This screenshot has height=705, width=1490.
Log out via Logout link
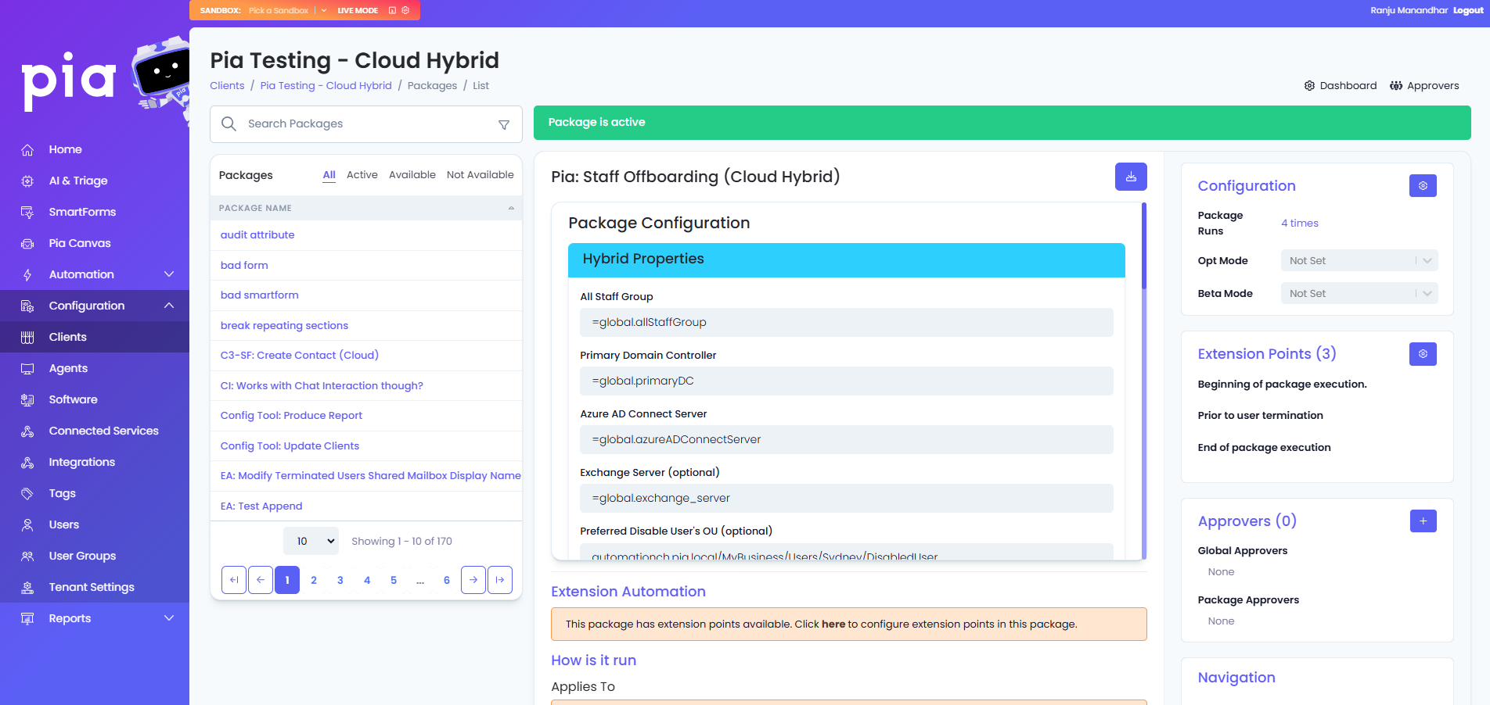pos(1468,10)
